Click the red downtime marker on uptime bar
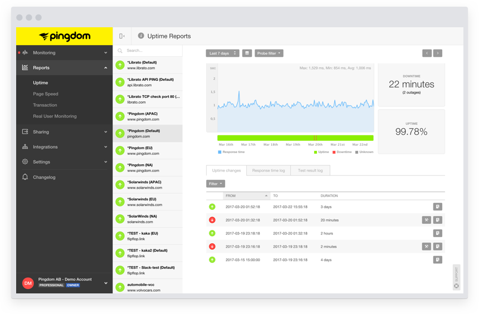 point(316,138)
